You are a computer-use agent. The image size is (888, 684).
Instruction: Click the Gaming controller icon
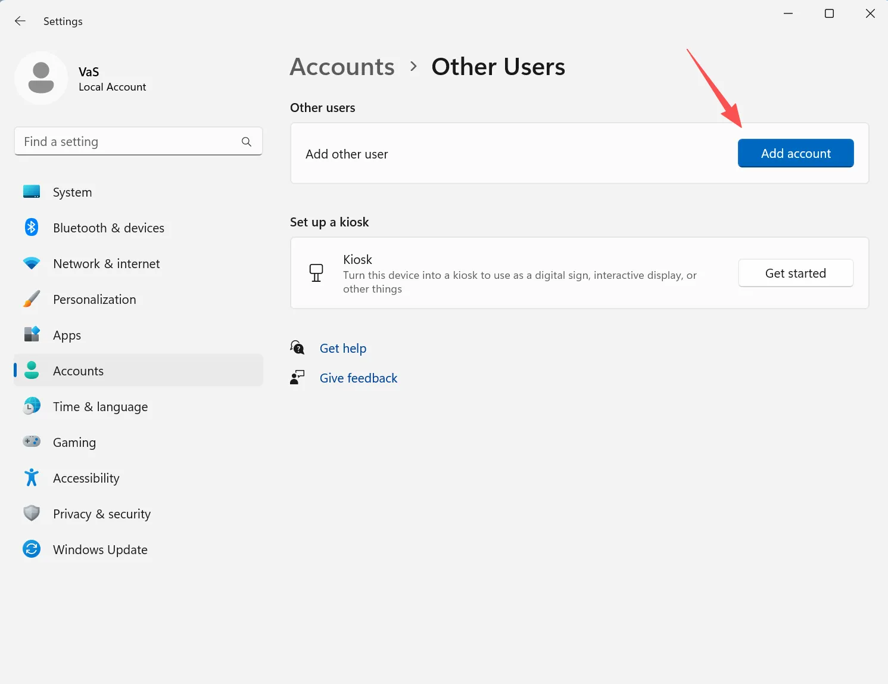coord(32,442)
